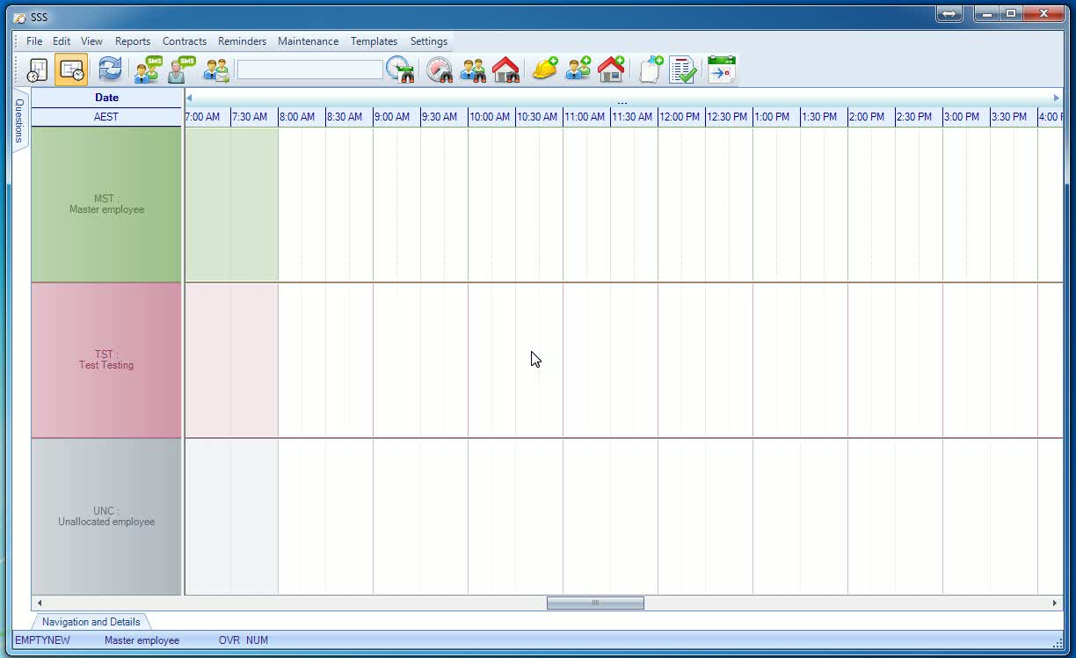The height and width of the screenshot is (658, 1076).
Task: Click the OVR status bar indicator
Action: (x=229, y=640)
